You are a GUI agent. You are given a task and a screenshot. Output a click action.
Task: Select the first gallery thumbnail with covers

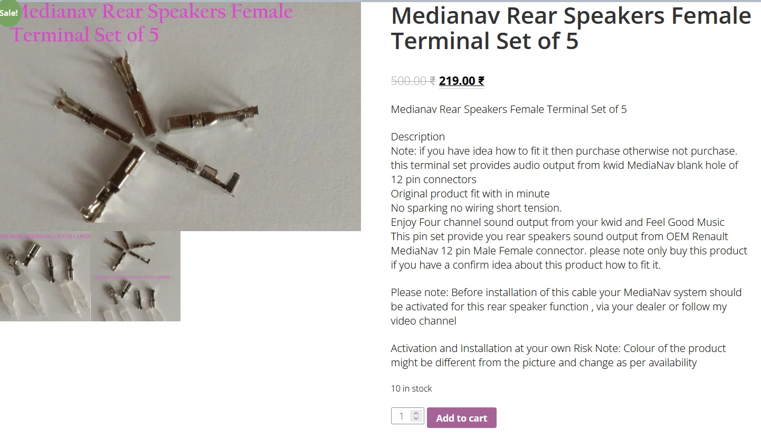click(x=45, y=276)
